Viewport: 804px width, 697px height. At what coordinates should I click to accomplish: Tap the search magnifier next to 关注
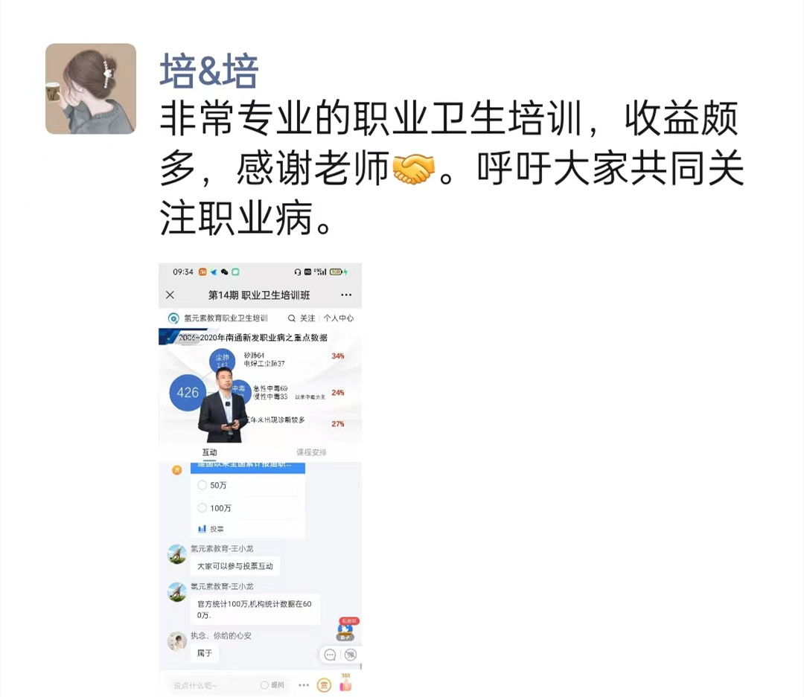pyautogui.click(x=291, y=318)
